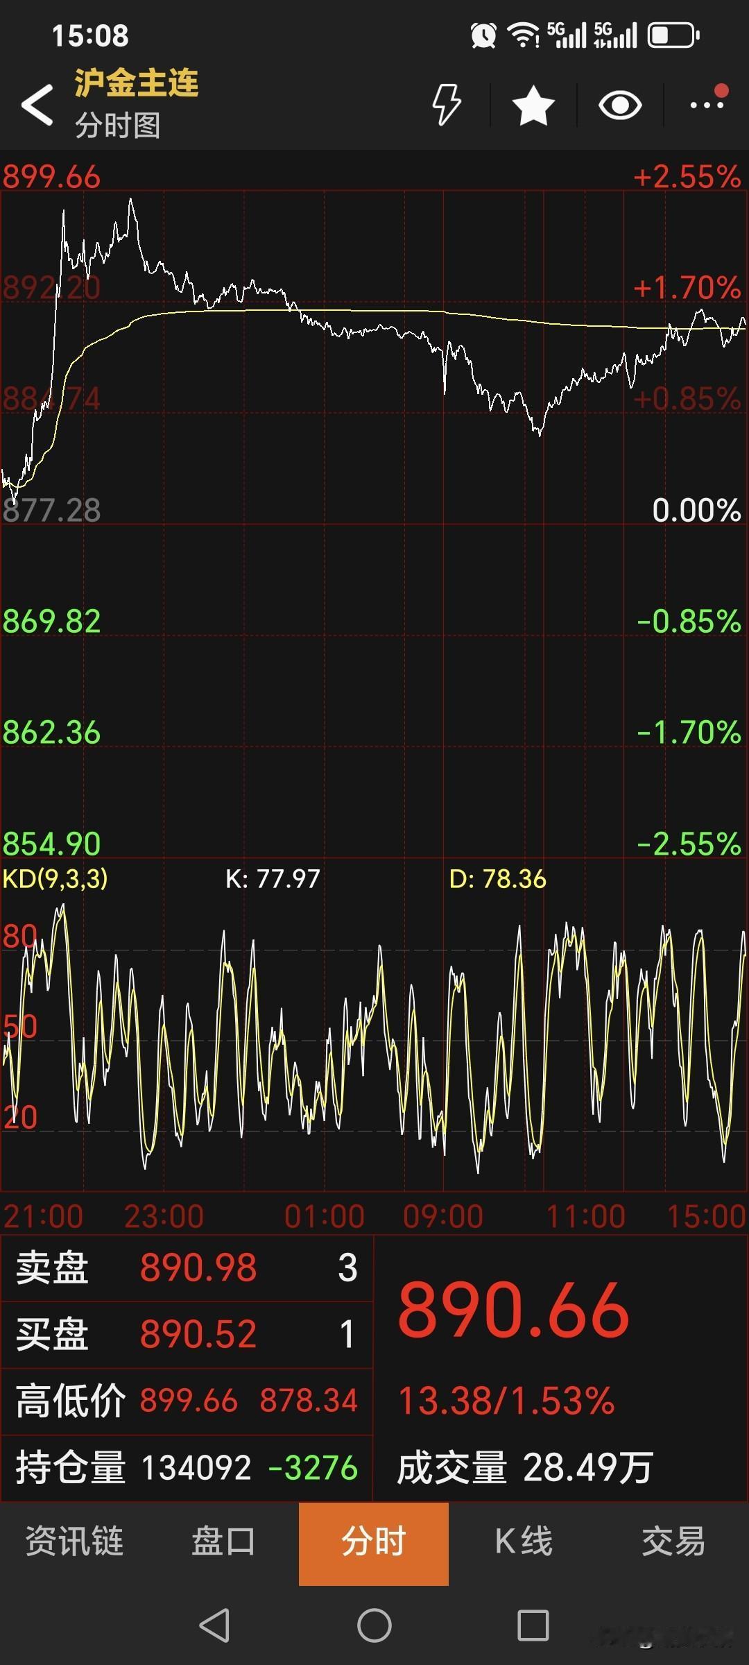Tap the -2.55% axis label

tap(689, 844)
